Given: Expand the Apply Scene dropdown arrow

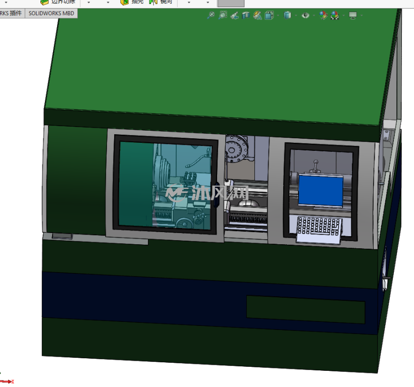Looking at the screenshot, I should tap(343, 16).
